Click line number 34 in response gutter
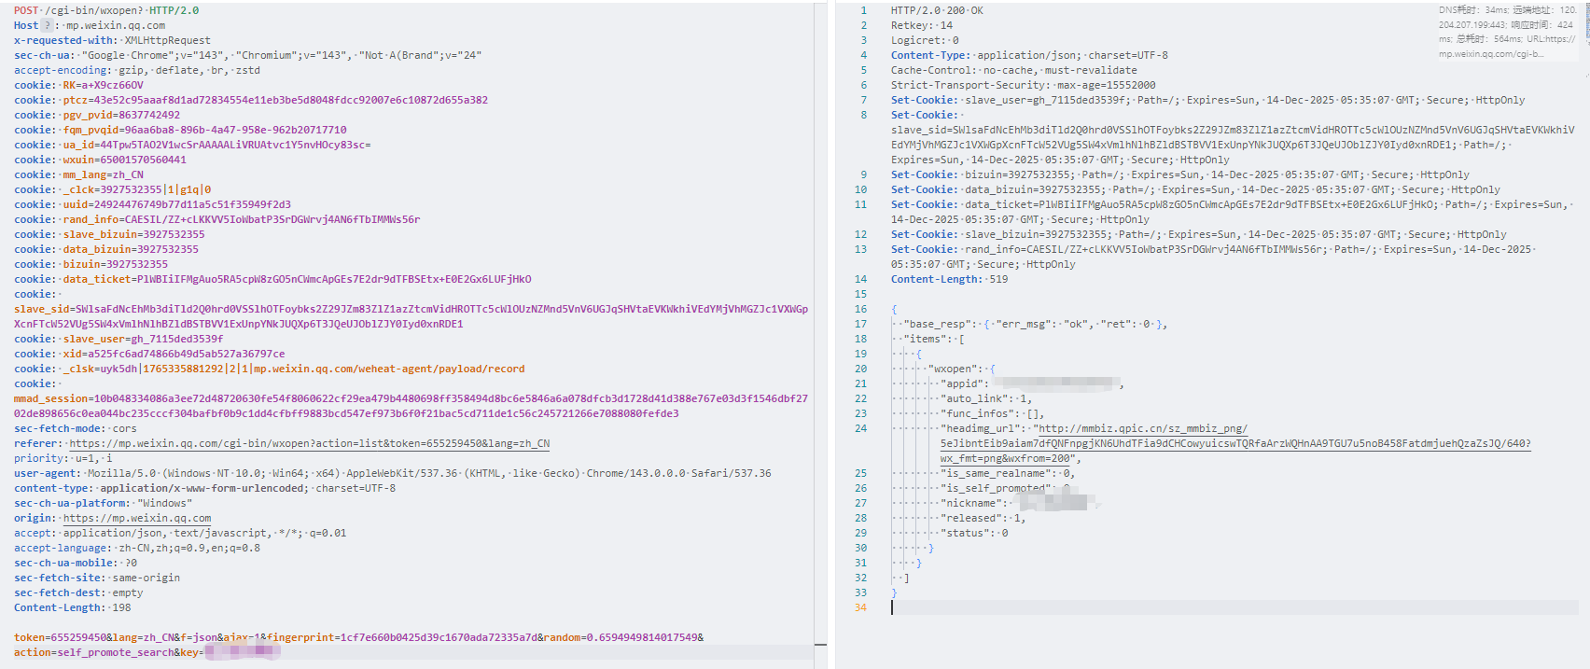1590x669 pixels. coord(860,607)
